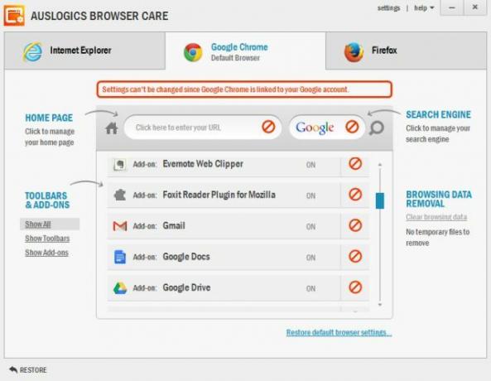Viewport: 491px width, 381px height.
Task: Close the Browser Care window
Action: (x=475, y=7)
